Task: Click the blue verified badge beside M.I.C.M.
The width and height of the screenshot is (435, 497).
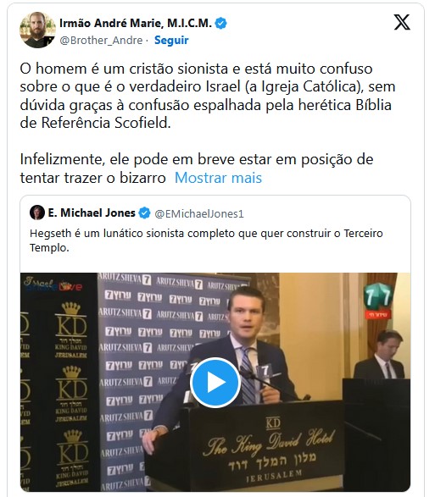Action: [x=220, y=24]
